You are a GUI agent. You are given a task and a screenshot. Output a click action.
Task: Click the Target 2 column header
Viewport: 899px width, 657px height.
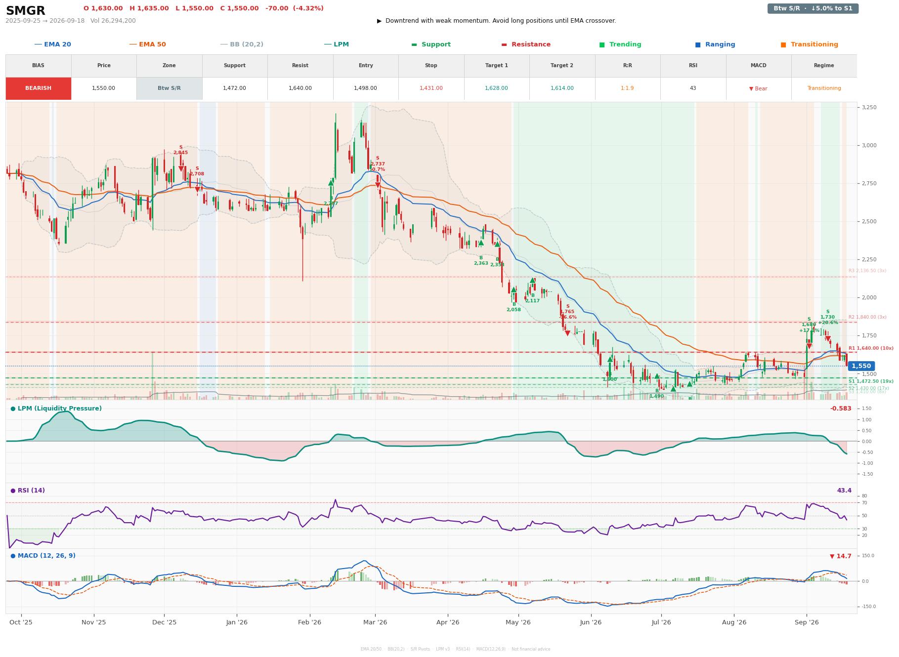[562, 66]
